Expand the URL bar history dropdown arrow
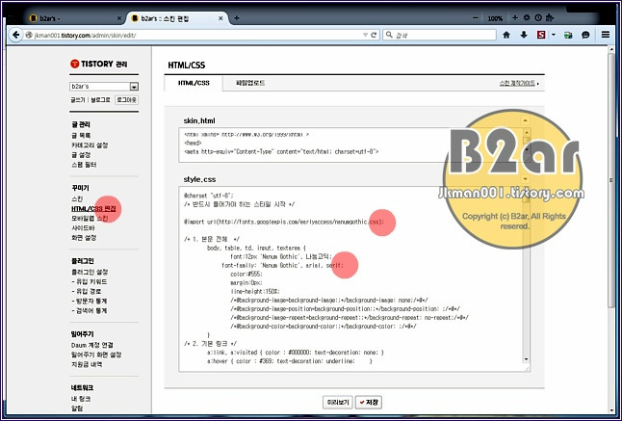This screenshot has height=421, width=622. [x=365, y=35]
